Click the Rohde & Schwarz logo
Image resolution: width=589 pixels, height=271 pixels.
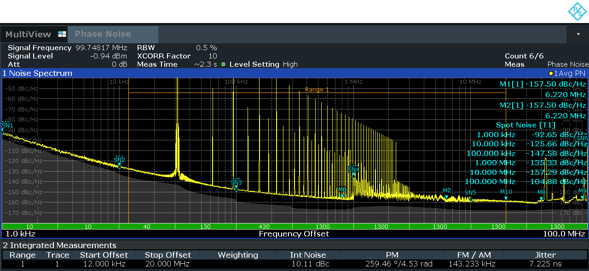point(577,11)
